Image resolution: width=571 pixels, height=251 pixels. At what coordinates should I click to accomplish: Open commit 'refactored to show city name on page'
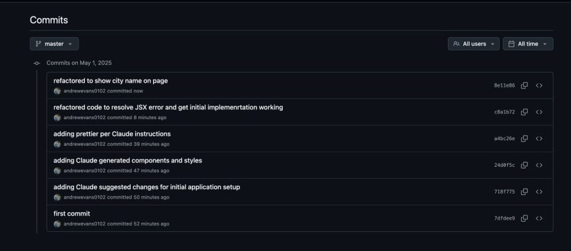coord(111,81)
